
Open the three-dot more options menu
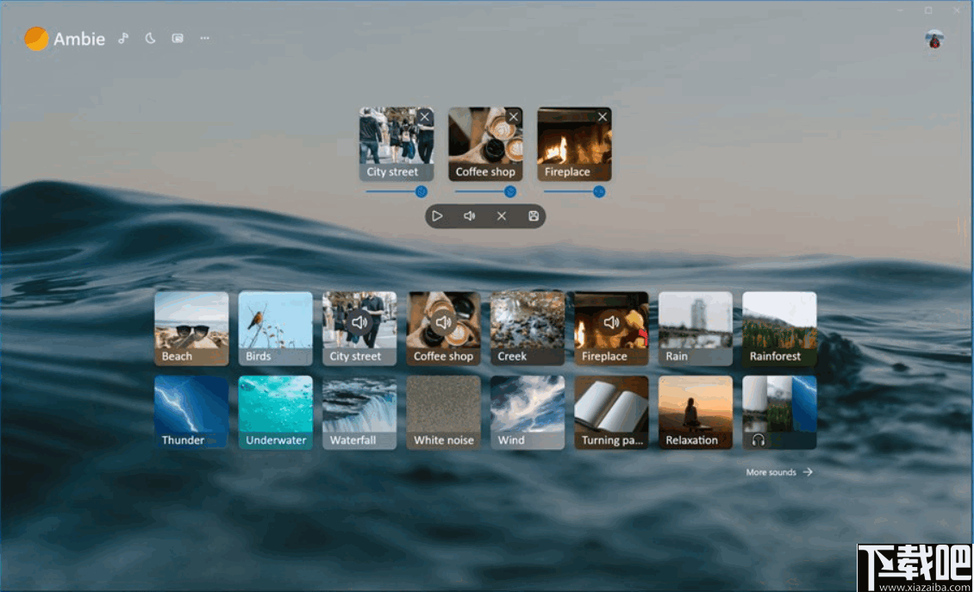click(204, 38)
